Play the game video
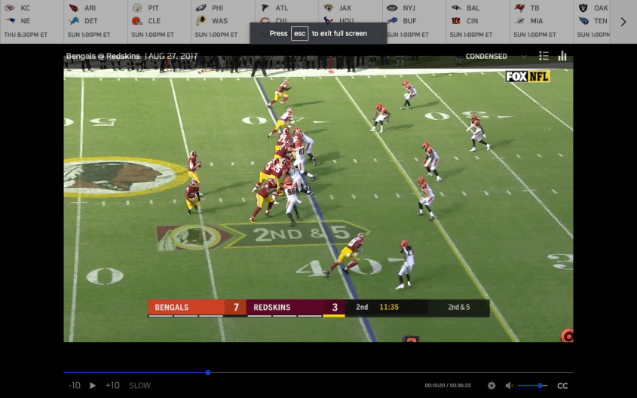The height and width of the screenshot is (398, 637). coord(93,385)
